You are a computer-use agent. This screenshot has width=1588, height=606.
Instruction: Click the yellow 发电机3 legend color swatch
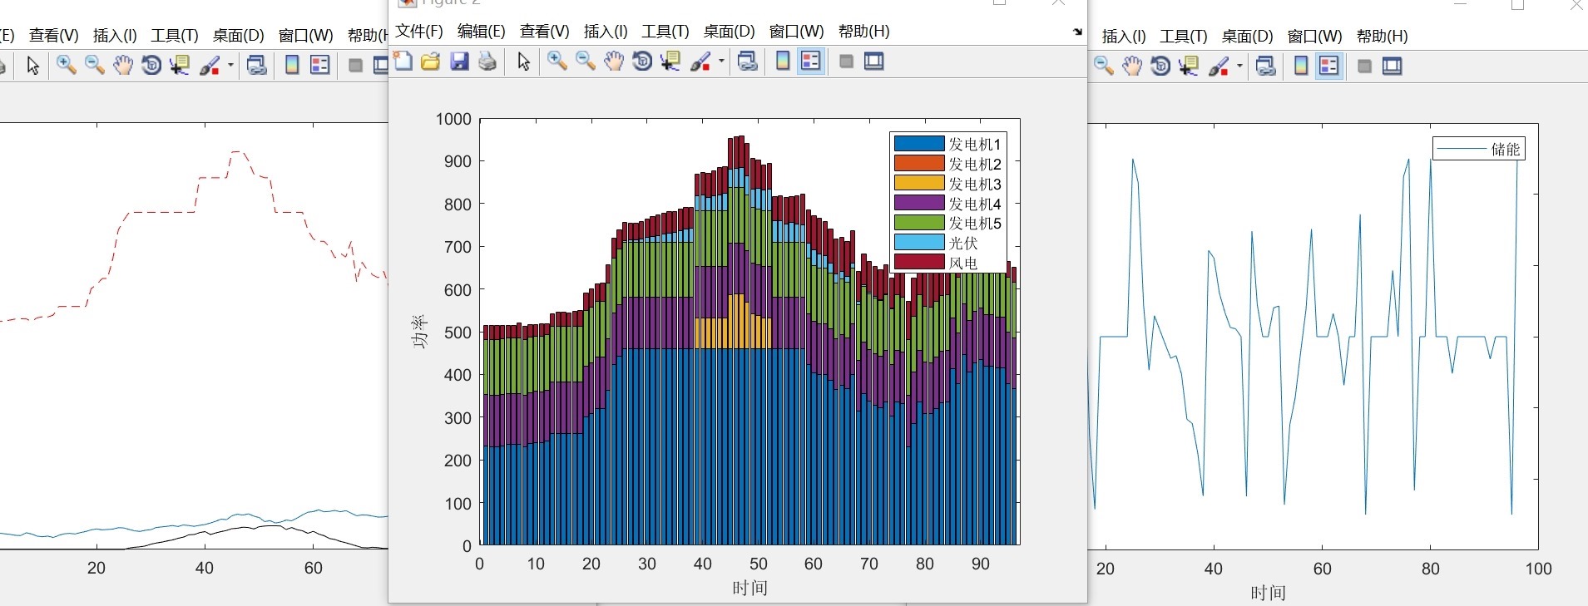click(x=919, y=183)
